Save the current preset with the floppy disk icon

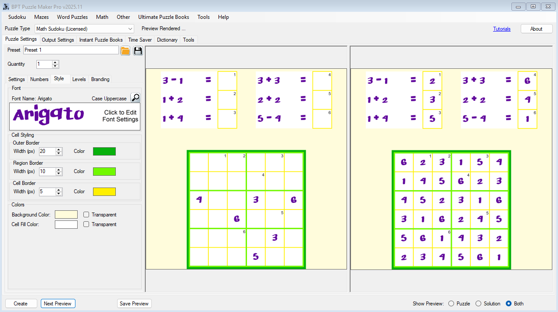click(137, 50)
